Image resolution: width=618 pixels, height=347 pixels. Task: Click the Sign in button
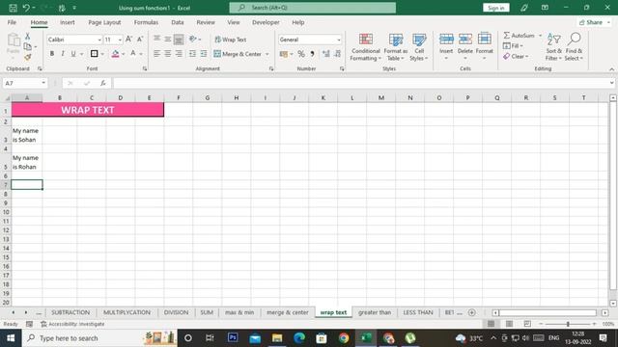(x=495, y=8)
